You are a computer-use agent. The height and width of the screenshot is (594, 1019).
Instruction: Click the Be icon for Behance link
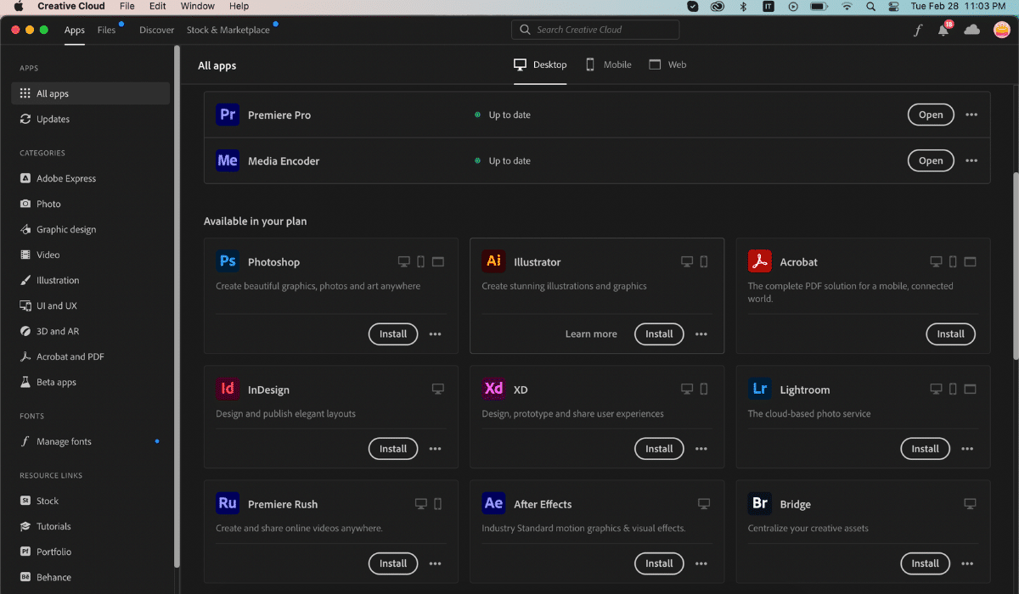point(25,577)
